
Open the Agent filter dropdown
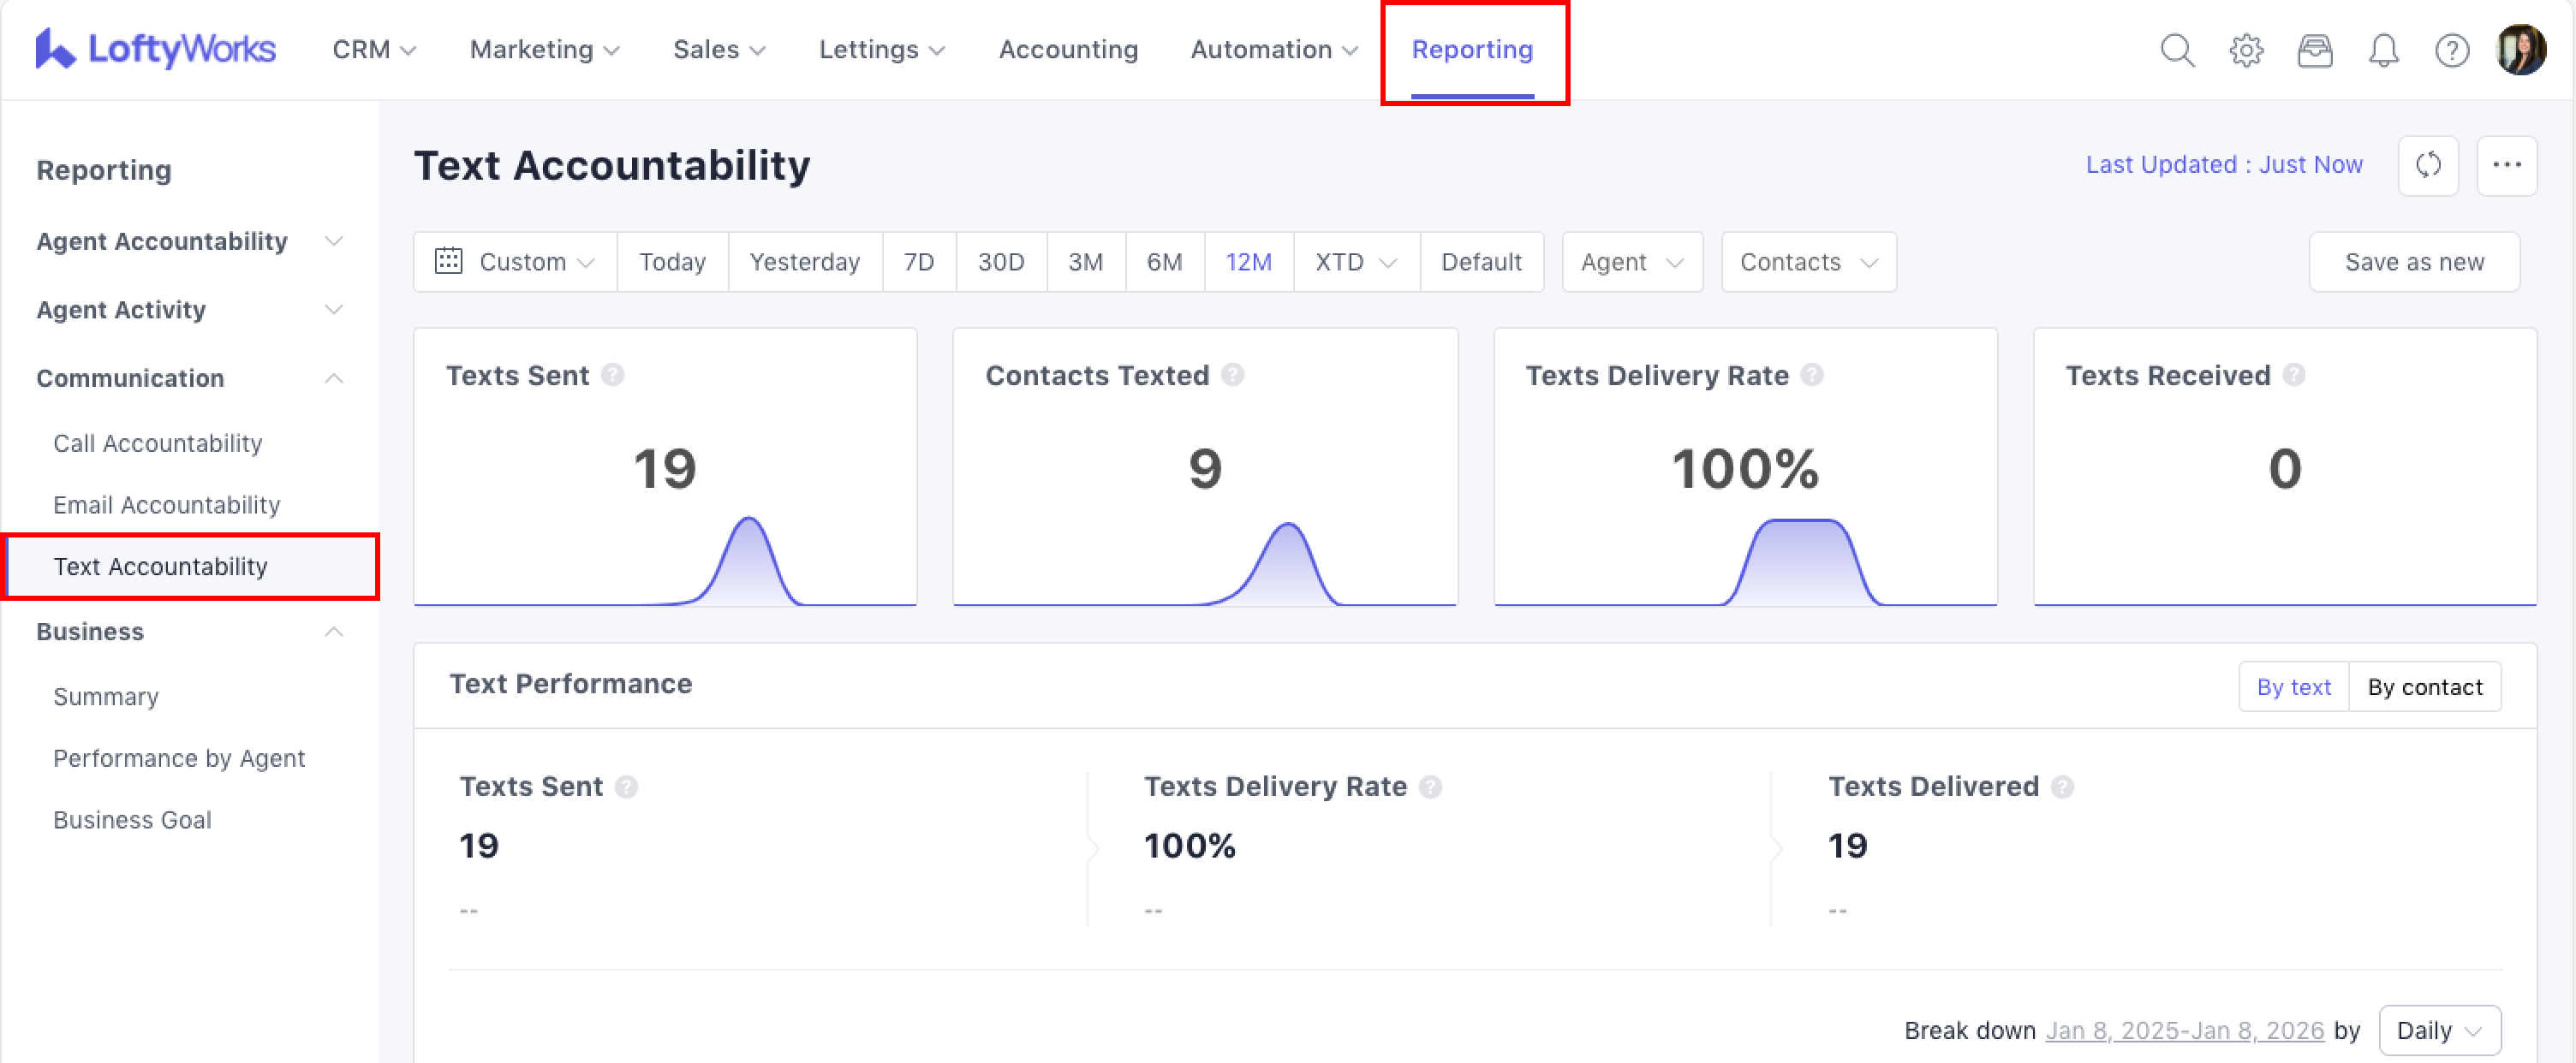1631,262
